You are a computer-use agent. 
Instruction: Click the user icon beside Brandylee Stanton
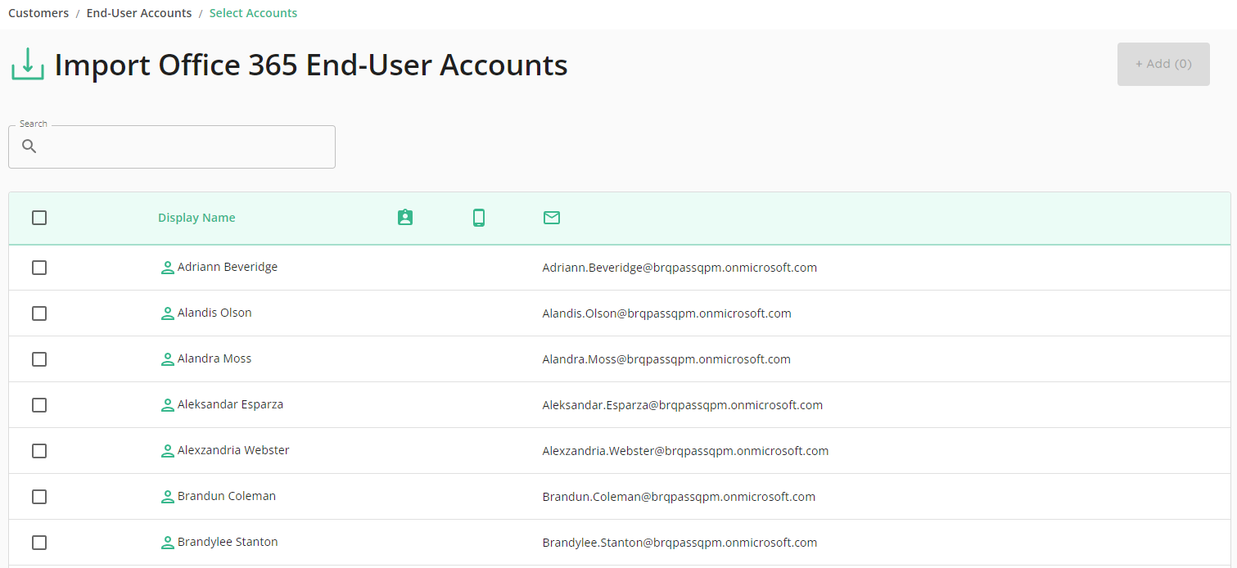point(168,543)
